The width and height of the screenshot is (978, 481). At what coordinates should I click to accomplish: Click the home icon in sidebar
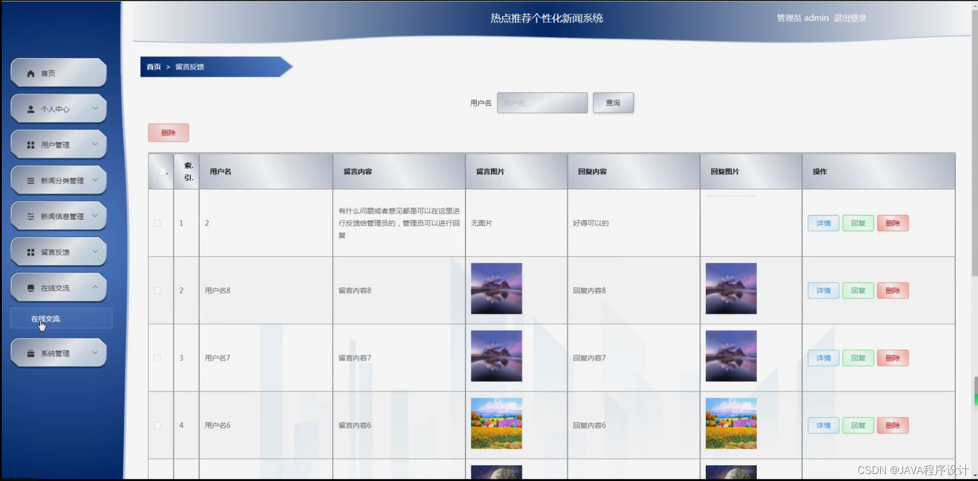[x=31, y=74]
